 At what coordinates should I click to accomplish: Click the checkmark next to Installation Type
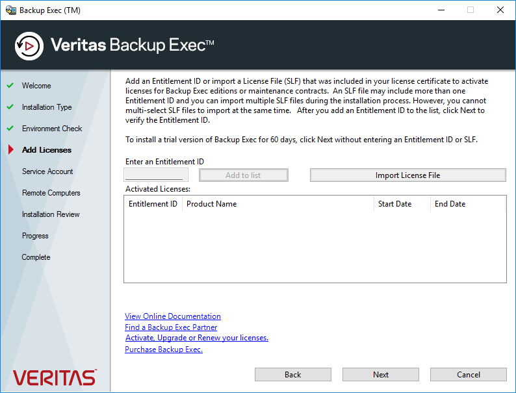(x=10, y=107)
